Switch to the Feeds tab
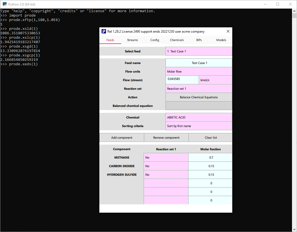Viewport: 297px width, 232px height. tap(110, 40)
